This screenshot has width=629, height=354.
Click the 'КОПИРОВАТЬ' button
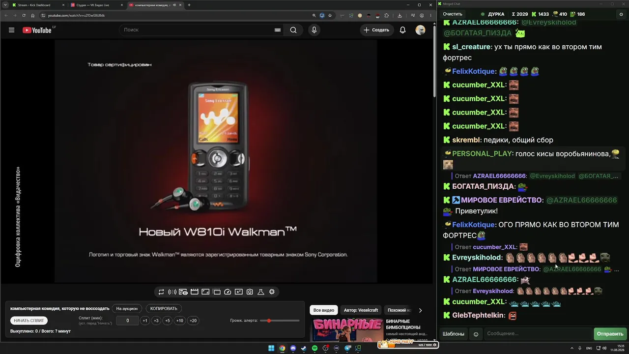click(164, 309)
